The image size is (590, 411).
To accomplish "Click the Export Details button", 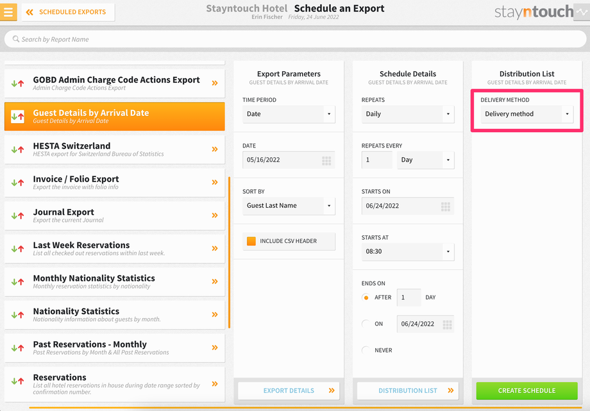I will [289, 390].
